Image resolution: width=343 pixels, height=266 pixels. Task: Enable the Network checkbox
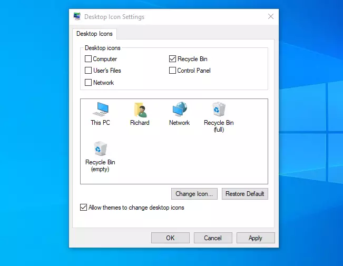pos(88,83)
